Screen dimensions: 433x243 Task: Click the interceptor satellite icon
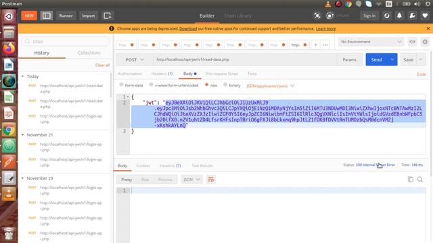click(x=317, y=16)
